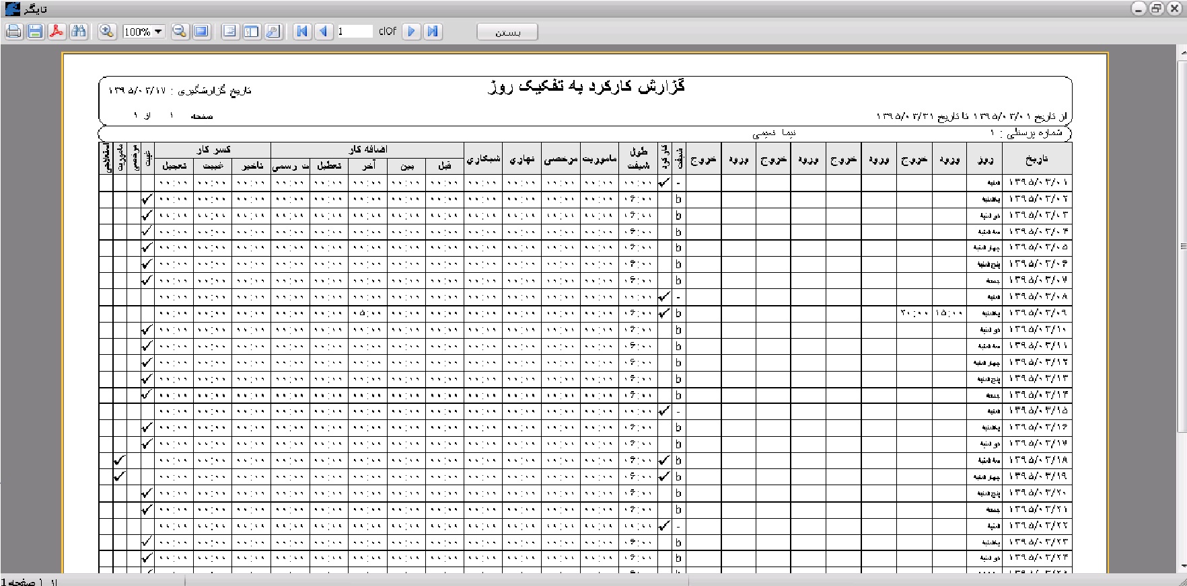Click the vertical scrollbar up arrow

[x=1182, y=52]
